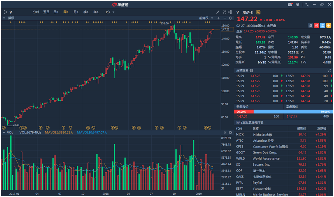
Task: Switch to the 月K chart tab
Action: [x=76, y=12]
